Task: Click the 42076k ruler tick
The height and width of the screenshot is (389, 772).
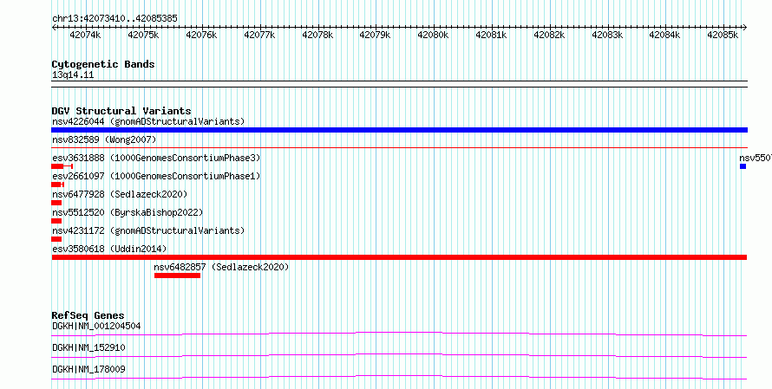Action: (202, 35)
